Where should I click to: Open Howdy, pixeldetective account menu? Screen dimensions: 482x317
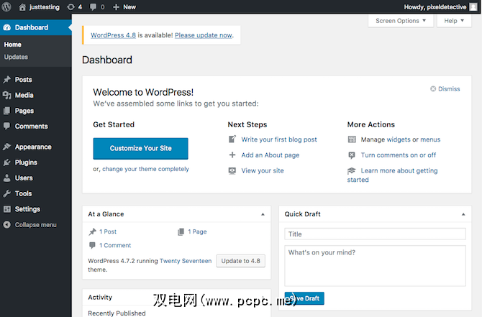(440, 6)
